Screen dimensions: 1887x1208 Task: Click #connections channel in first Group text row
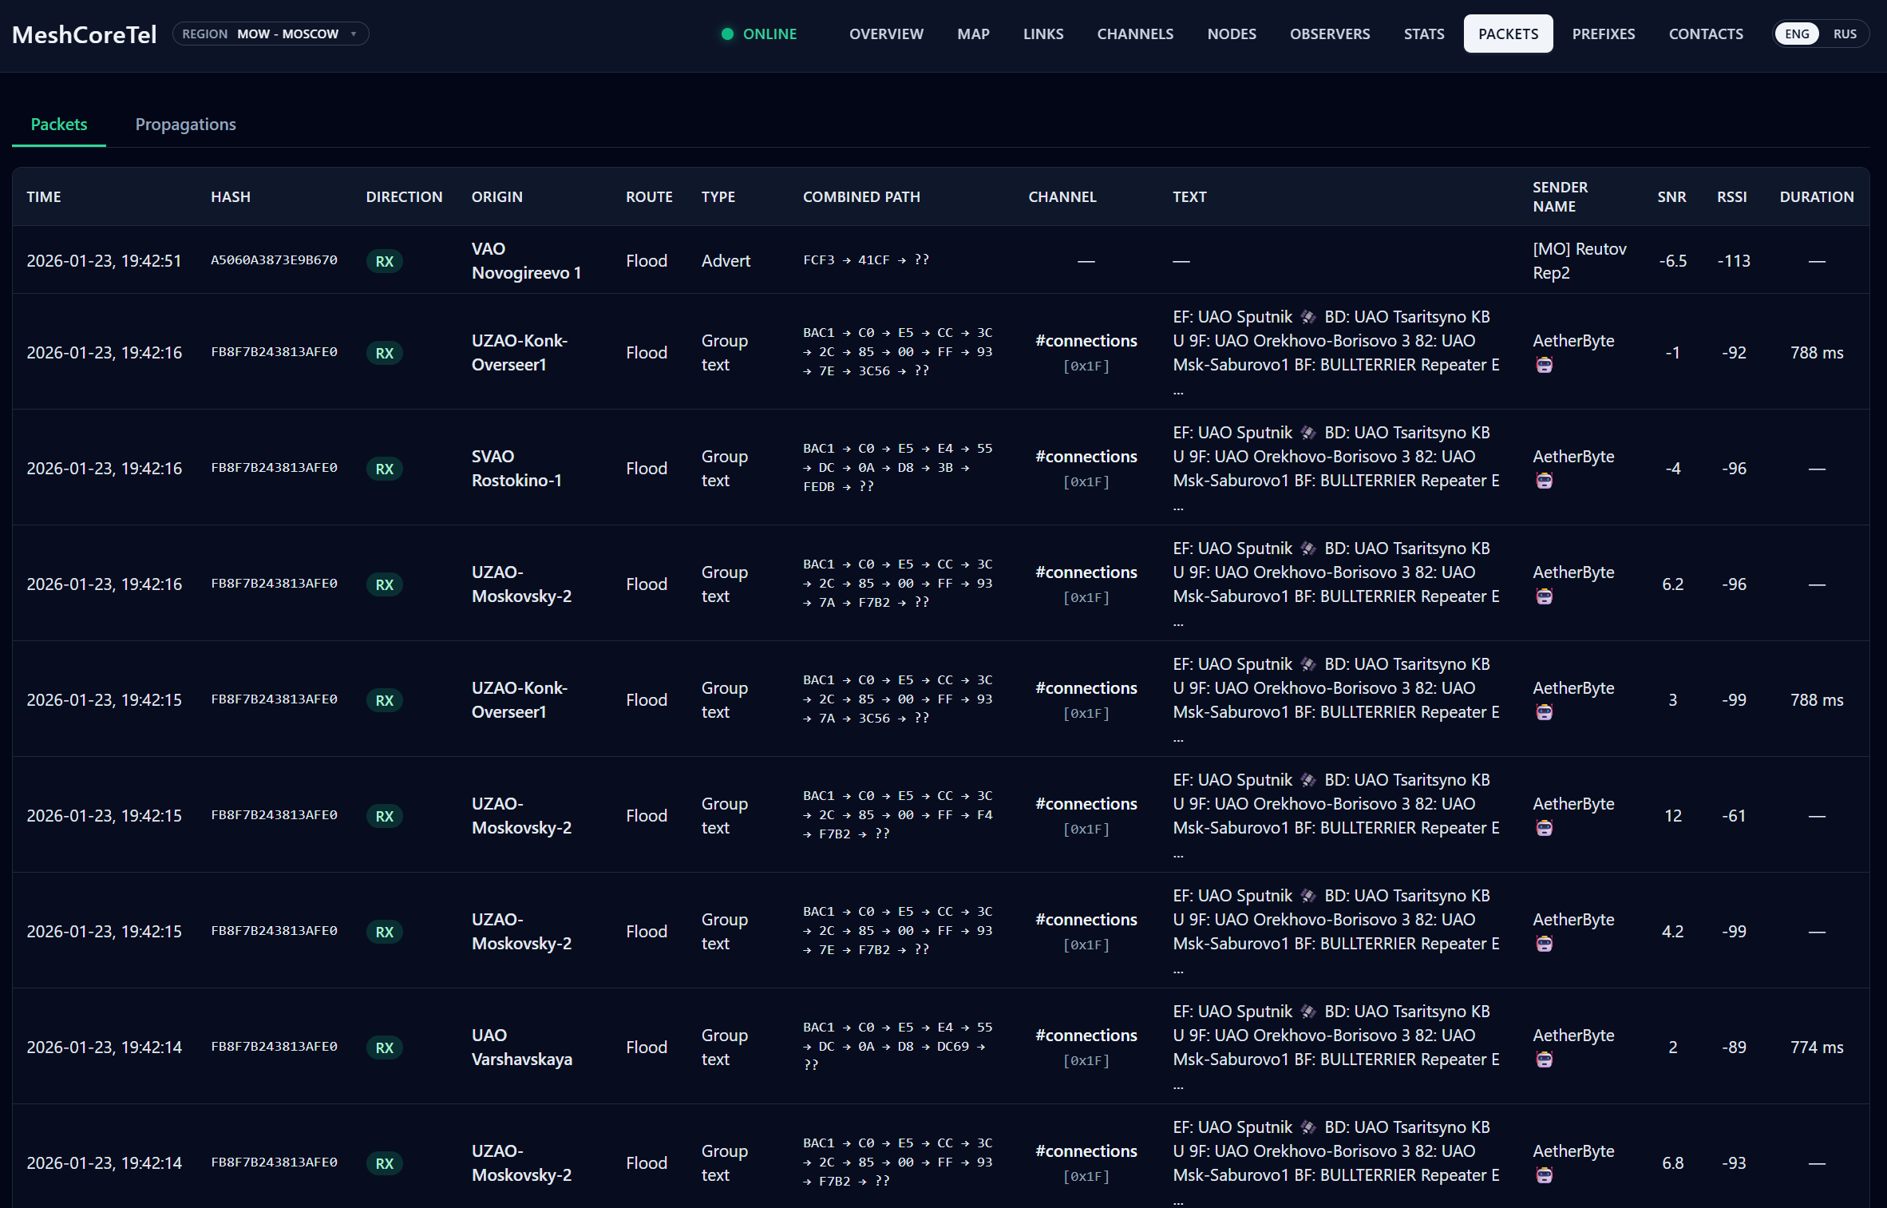[x=1086, y=341]
